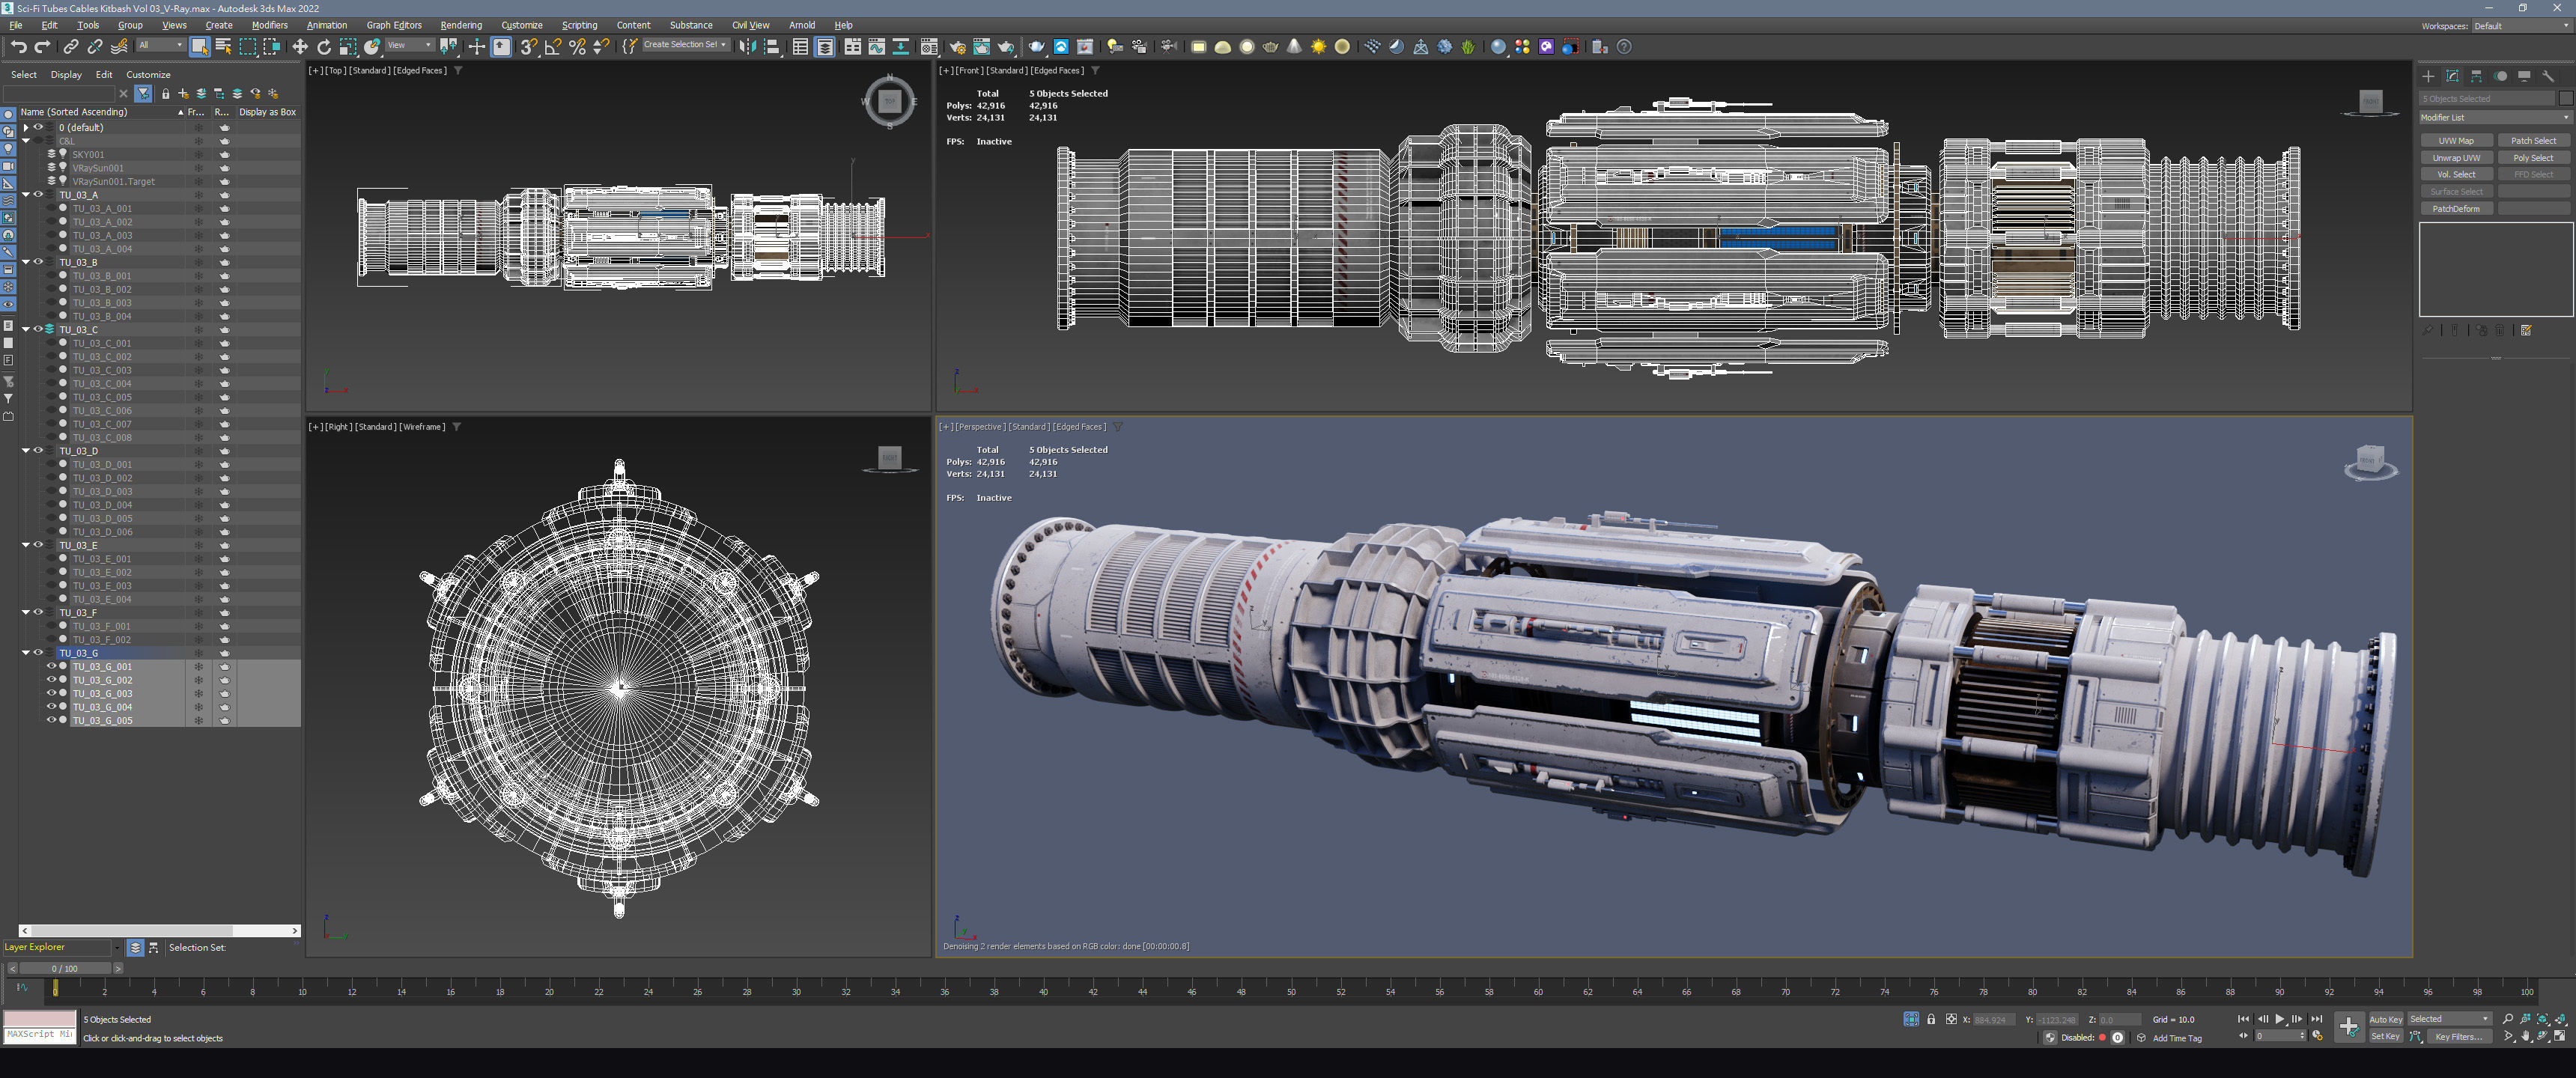Click the PatchDeform modifier button
The width and height of the screenshot is (2576, 1078).
2456,209
